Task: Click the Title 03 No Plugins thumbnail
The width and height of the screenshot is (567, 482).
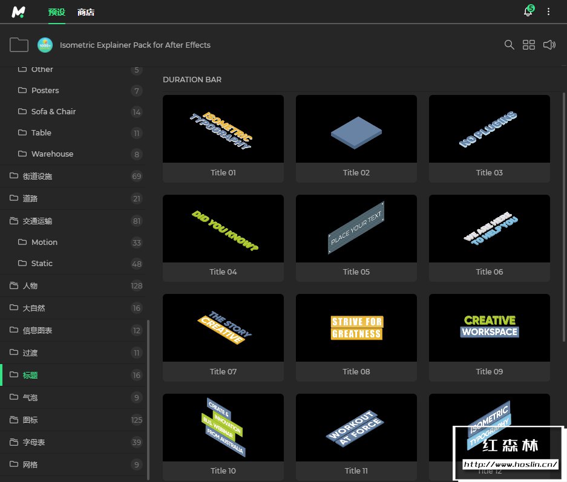Action: 490,129
